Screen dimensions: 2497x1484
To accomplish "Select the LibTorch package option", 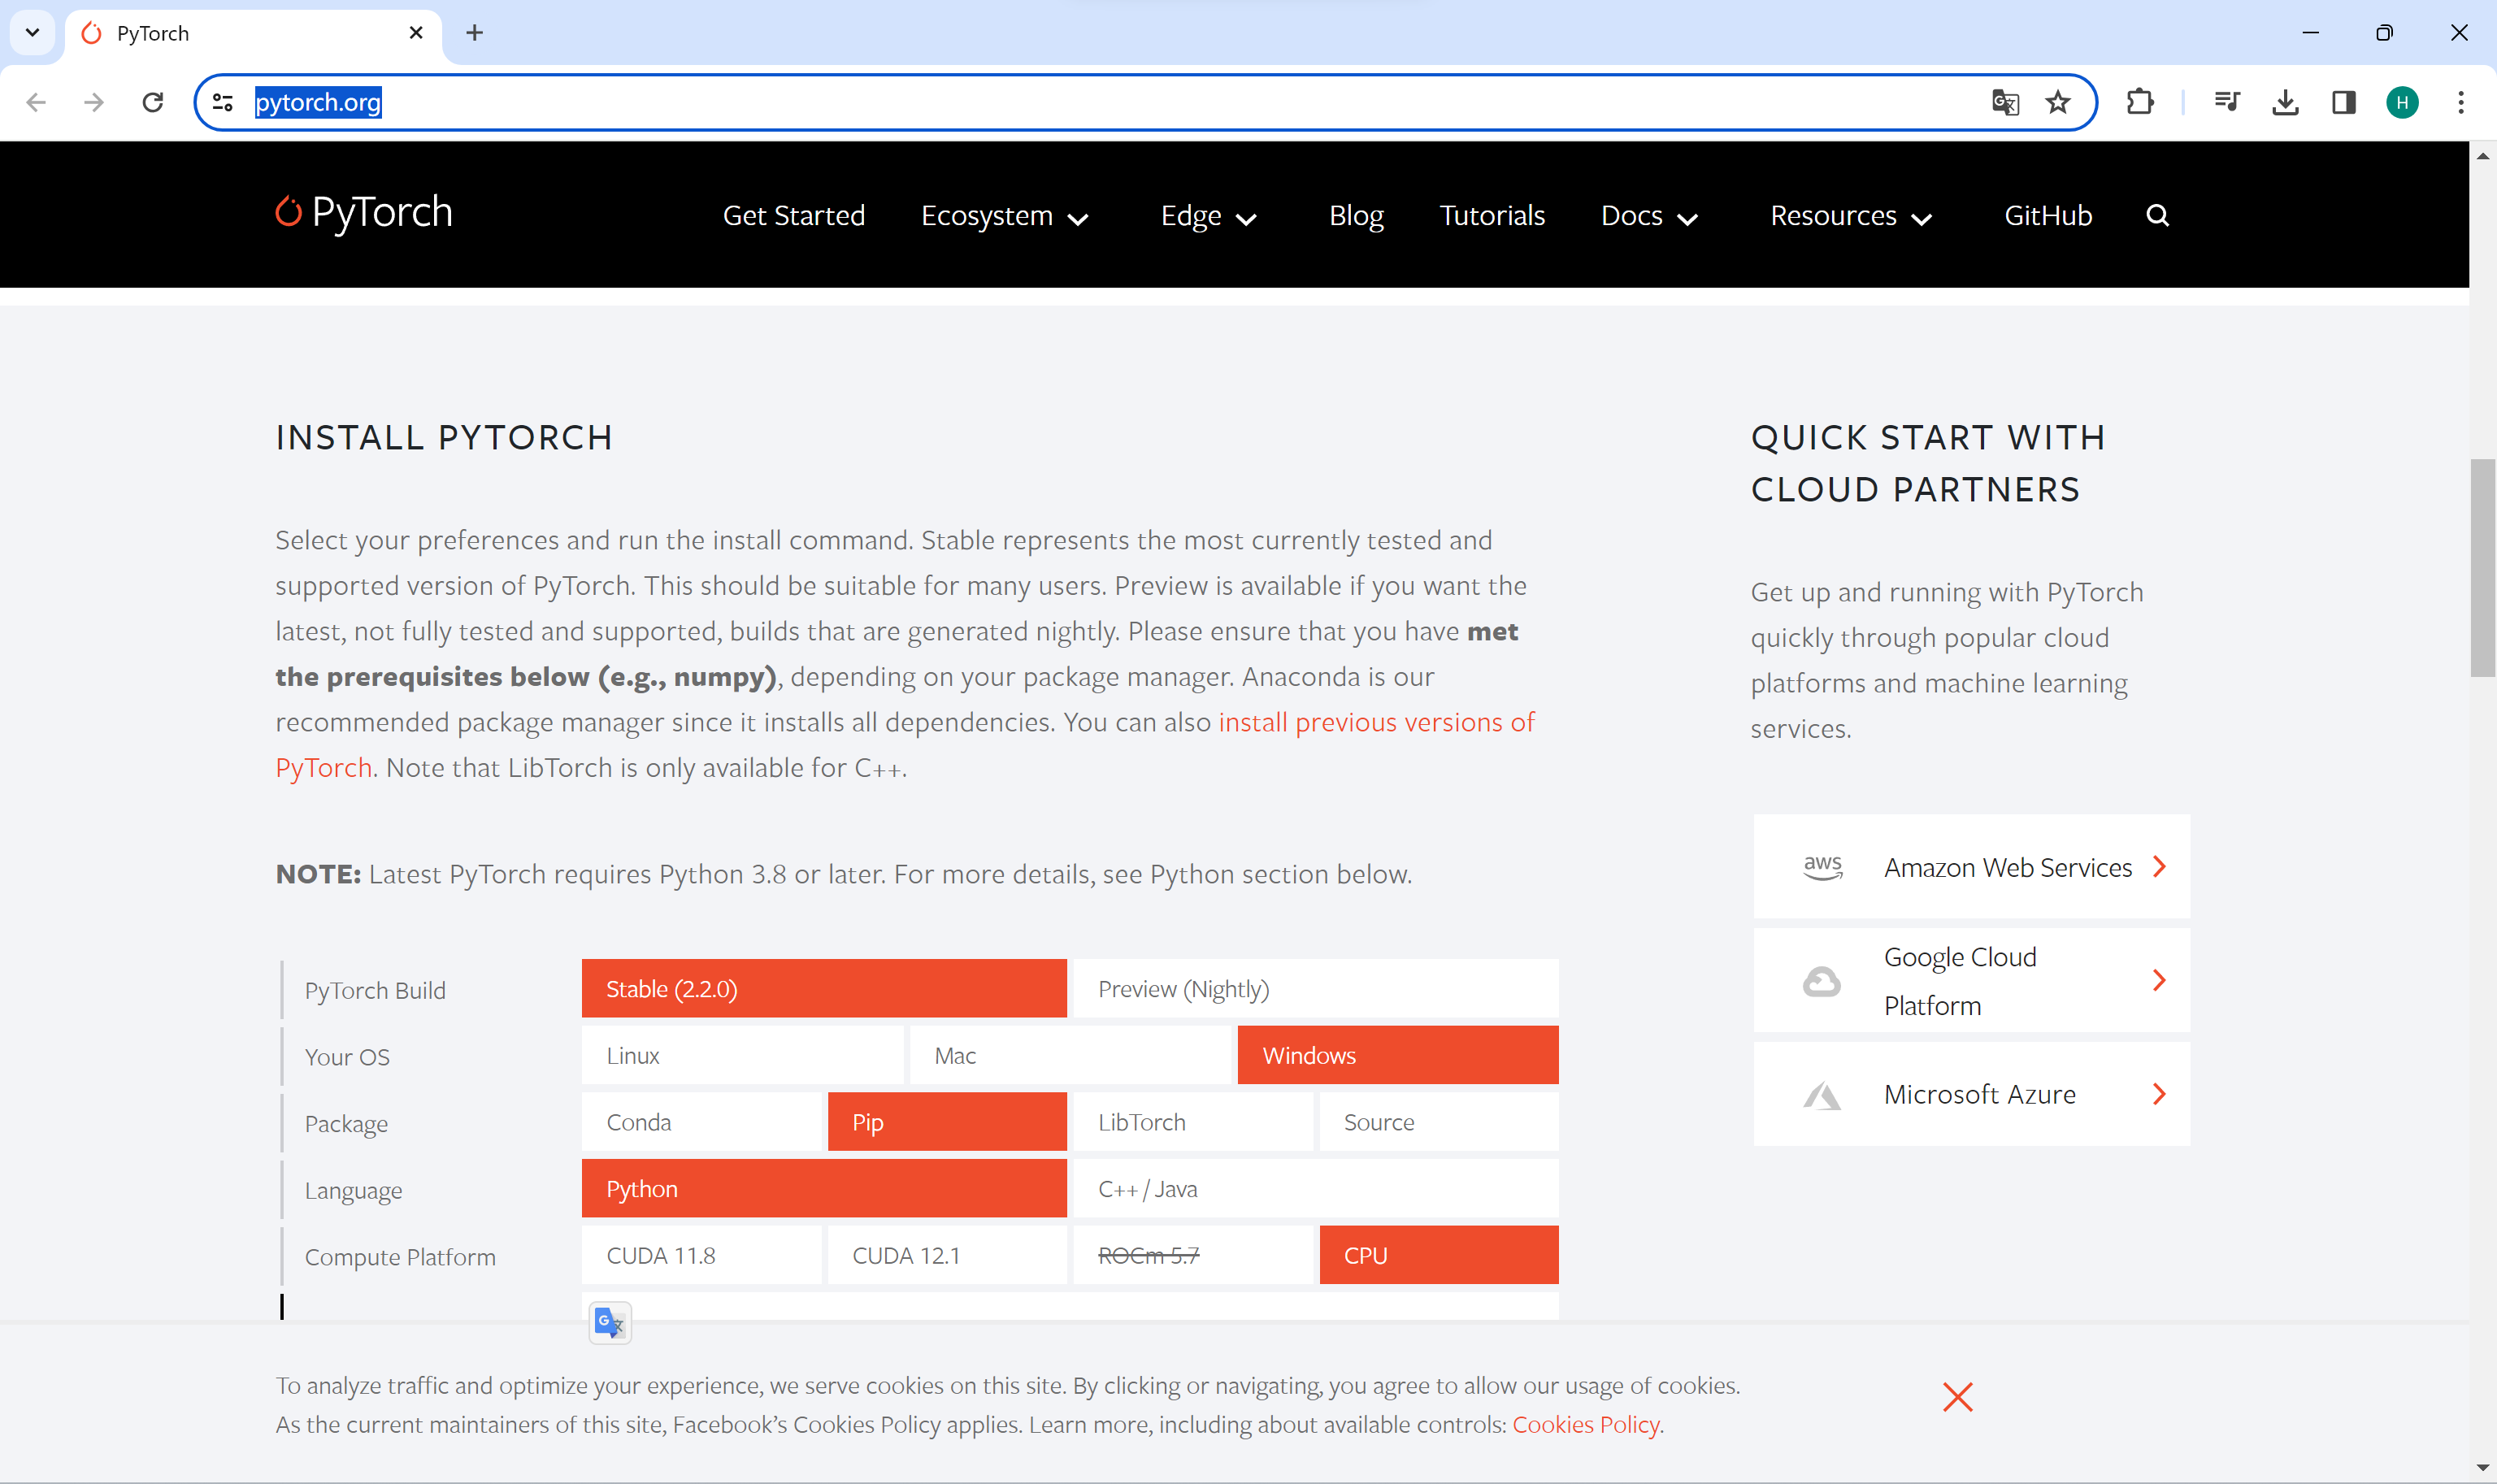I will (1192, 1122).
